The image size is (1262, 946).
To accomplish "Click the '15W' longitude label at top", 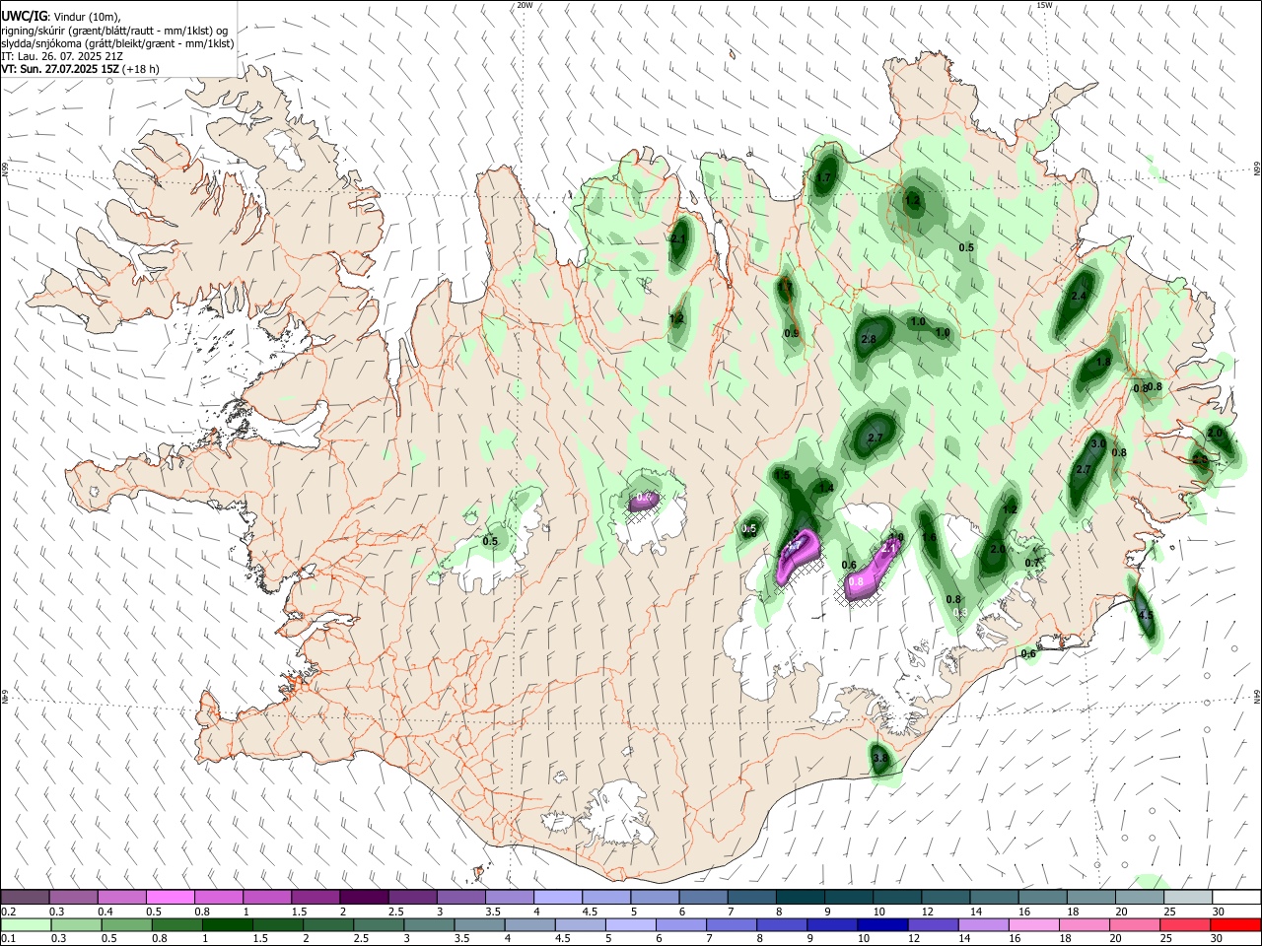I will tap(1044, 5).
